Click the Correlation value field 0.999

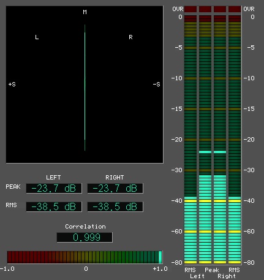pos(85,237)
